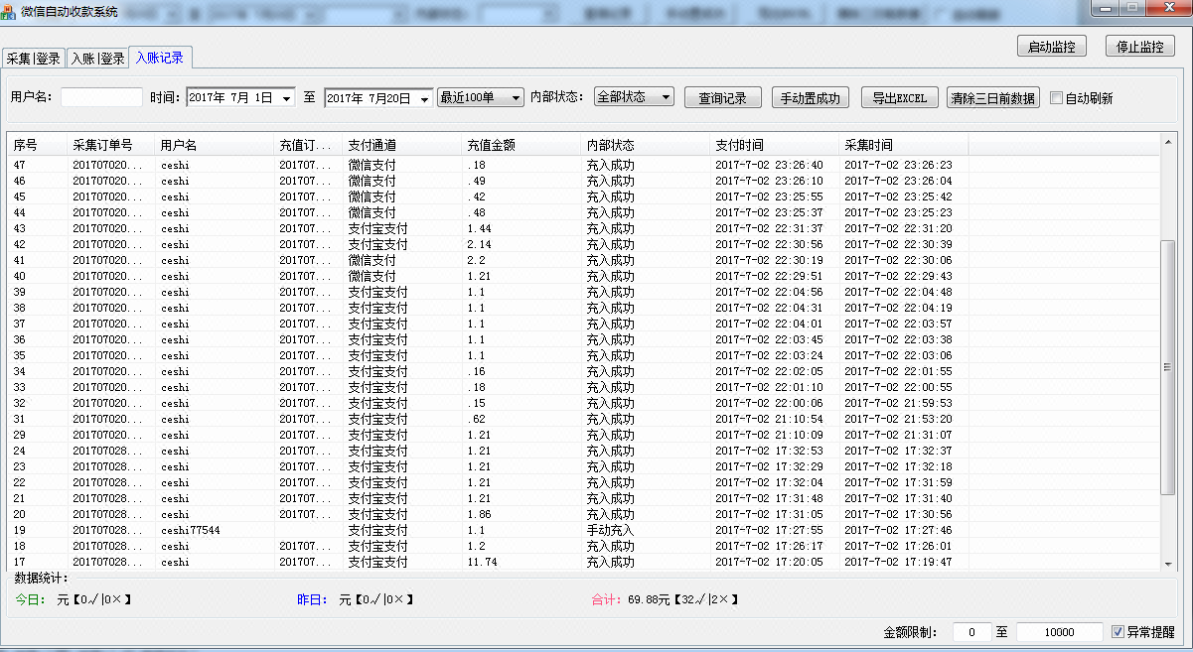Sort by the 充值金额 column header
This screenshot has width=1193, height=652.
521,145
